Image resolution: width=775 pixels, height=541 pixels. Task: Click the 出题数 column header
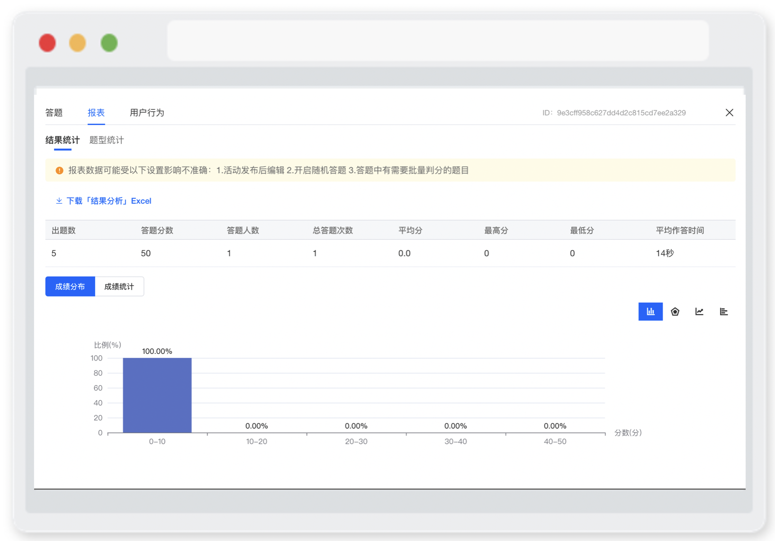click(64, 231)
